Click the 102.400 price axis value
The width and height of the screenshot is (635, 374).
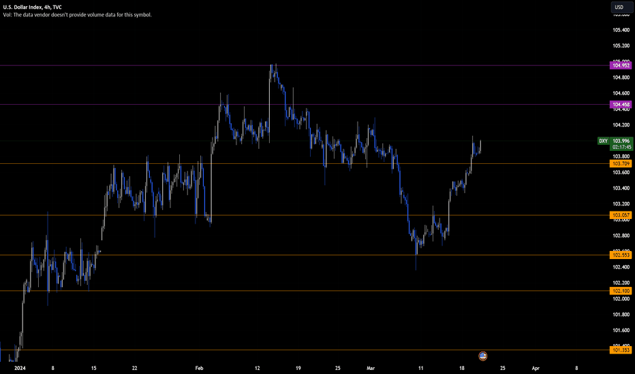point(621,267)
